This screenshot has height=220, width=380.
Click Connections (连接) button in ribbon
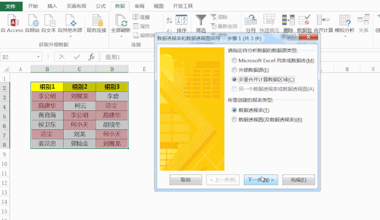142,17
